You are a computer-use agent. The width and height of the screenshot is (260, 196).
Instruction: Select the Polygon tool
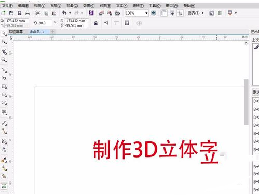4,103
